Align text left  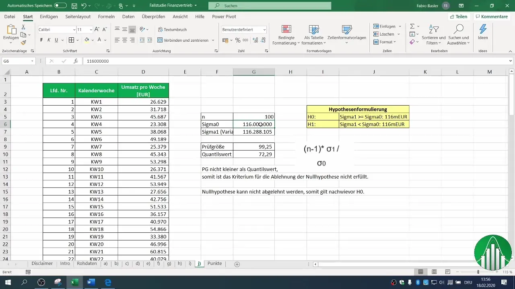point(117,40)
